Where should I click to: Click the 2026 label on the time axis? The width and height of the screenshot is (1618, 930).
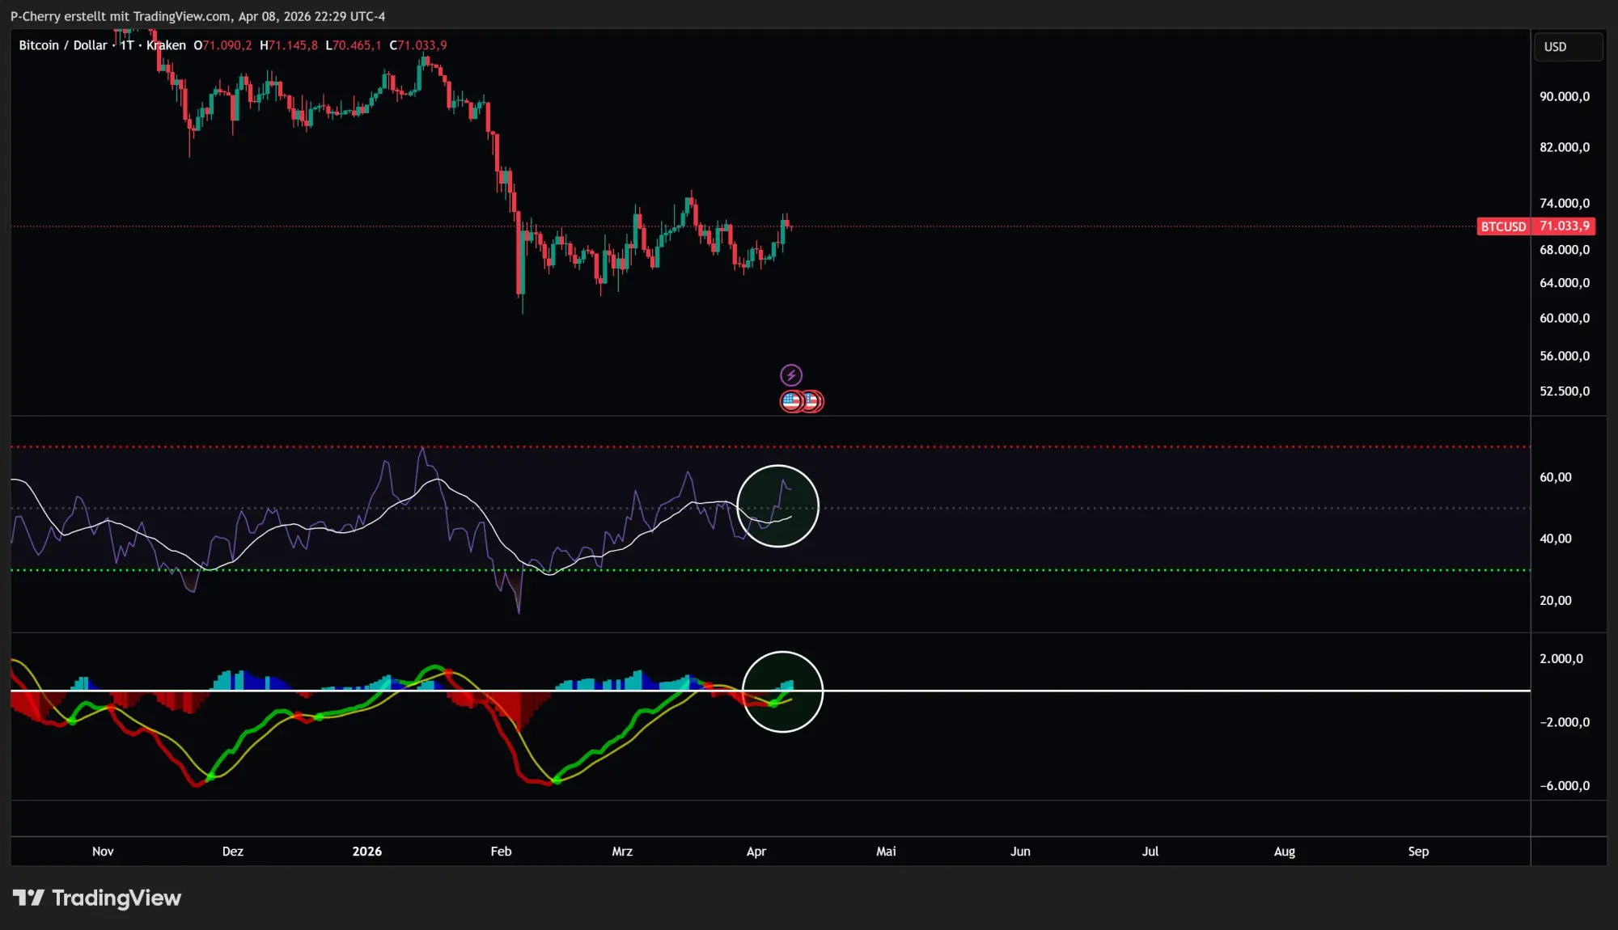(367, 852)
